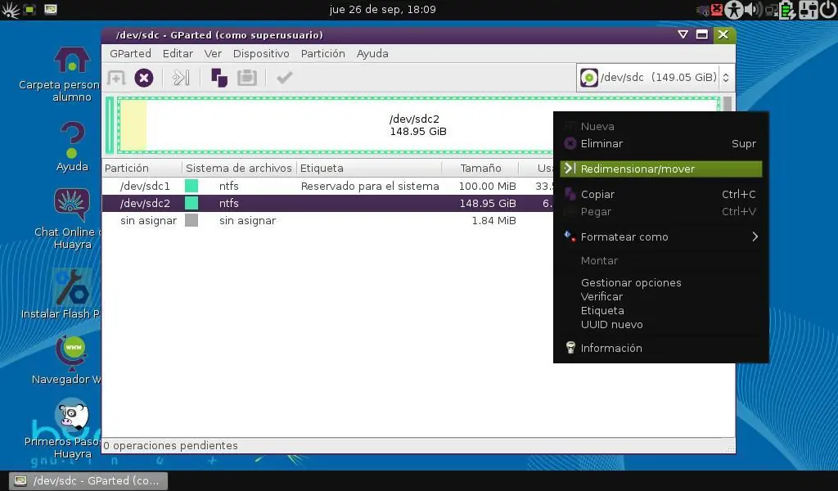Click the green show desktop panel icon
The image size is (838, 491).
[29, 10]
